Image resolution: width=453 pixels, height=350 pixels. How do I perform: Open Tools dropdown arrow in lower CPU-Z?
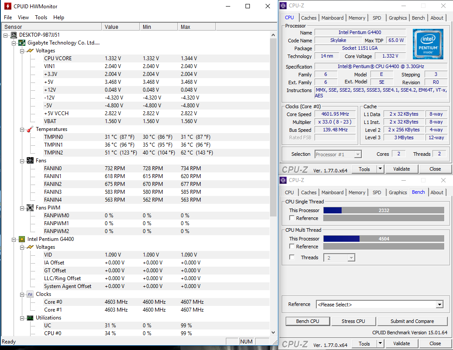380,343
